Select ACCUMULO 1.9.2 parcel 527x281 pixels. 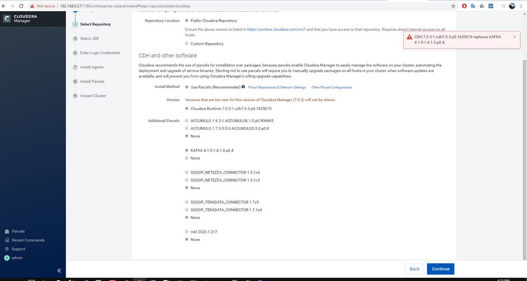click(187, 121)
